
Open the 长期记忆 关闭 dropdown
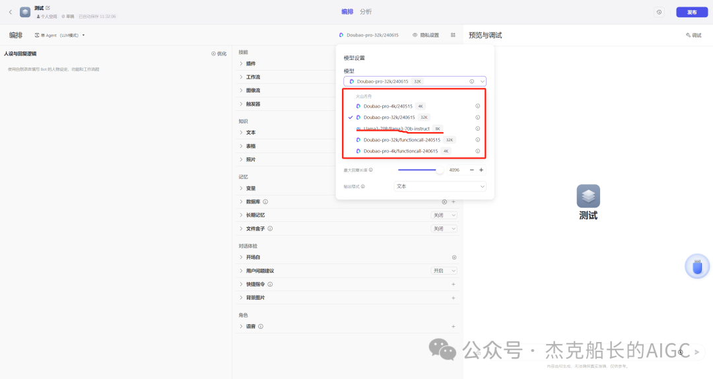tap(444, 215)
